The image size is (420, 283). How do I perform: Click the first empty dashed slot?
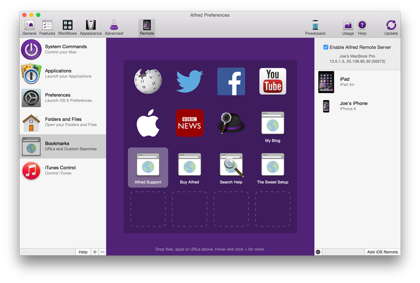point(148,209)
